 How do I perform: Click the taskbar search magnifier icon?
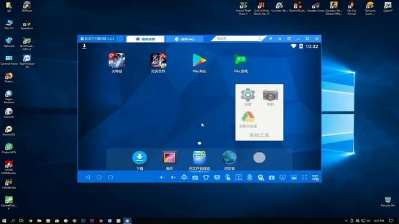(12, 221)
